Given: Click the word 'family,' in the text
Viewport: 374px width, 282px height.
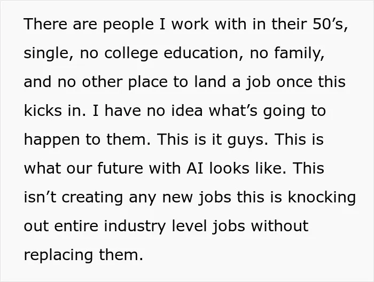Looking at the screenshot, I should pos(299,53).
